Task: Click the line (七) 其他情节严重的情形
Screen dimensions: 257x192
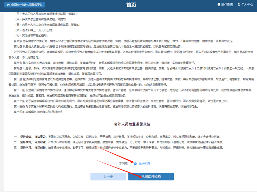Action: pos(31,35)
